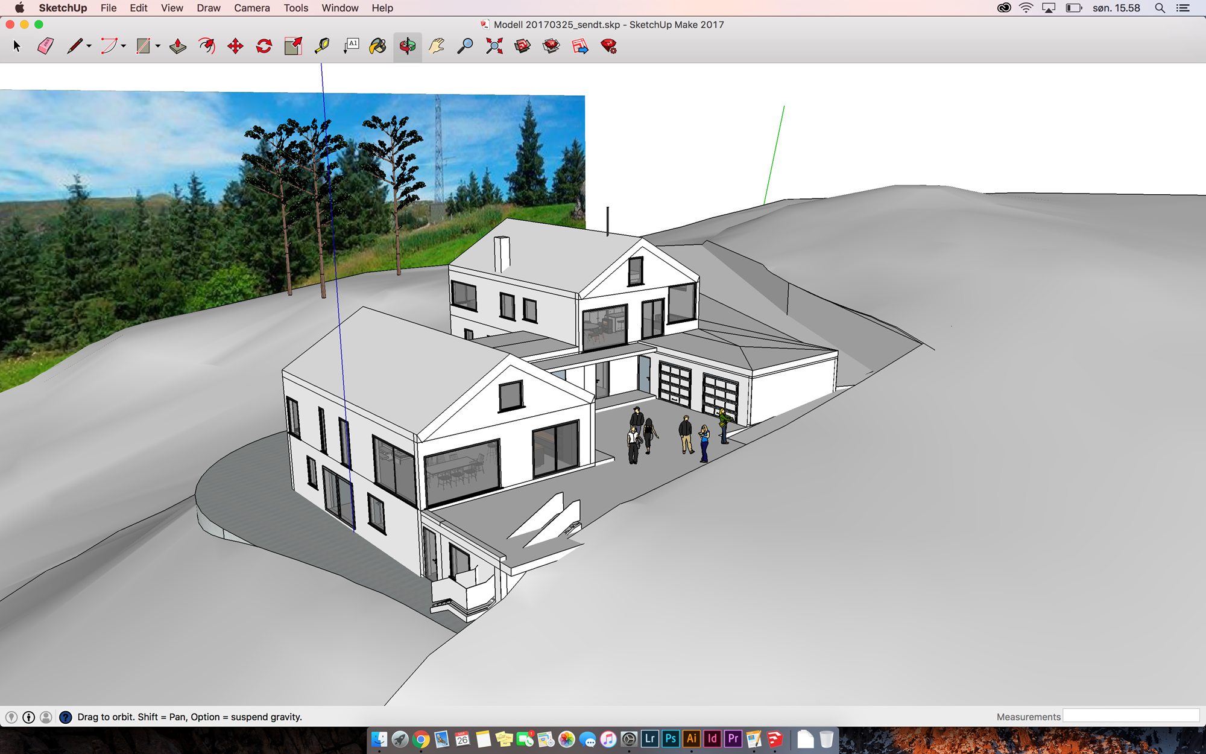Select the Eraser tool

point(45,46)
